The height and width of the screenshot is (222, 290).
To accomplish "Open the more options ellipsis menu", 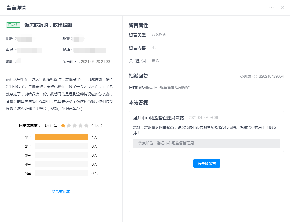I will (x=271, y=8).
